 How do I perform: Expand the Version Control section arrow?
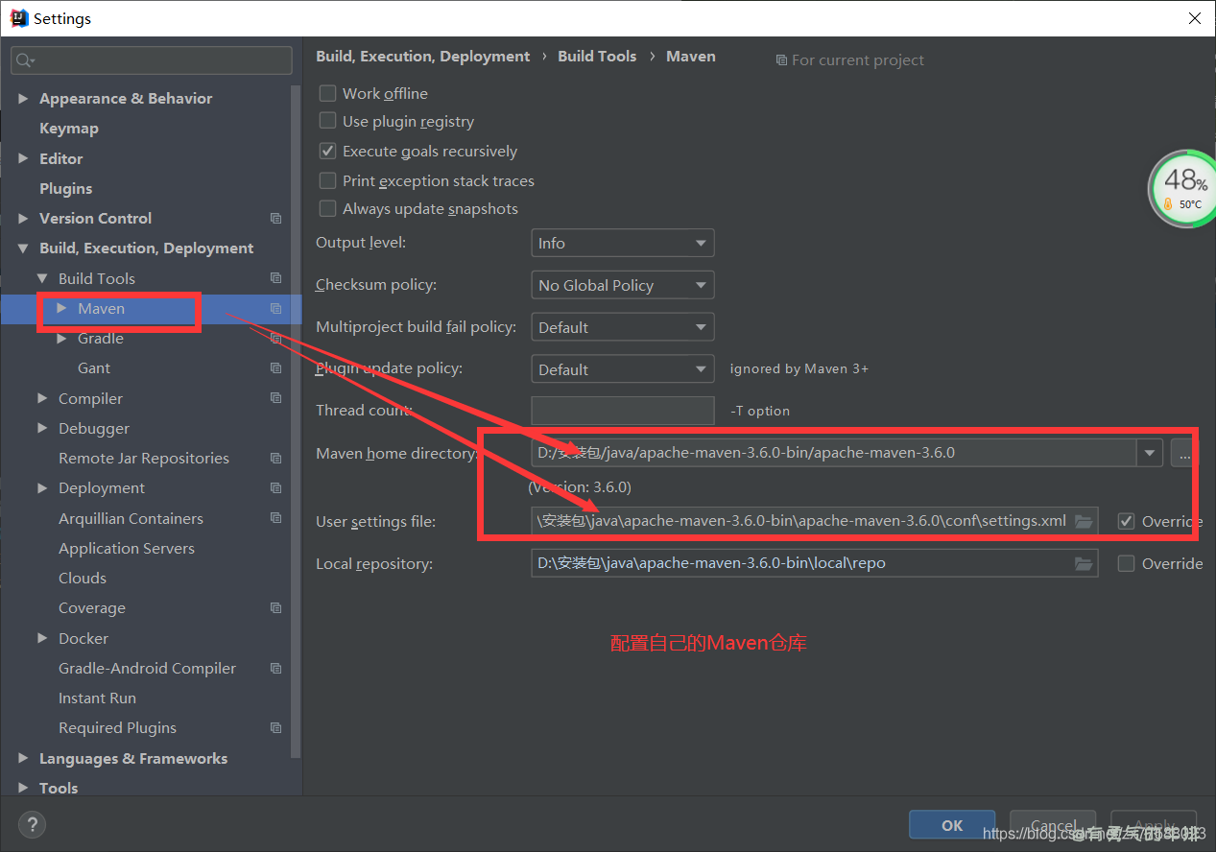(23, 219)
